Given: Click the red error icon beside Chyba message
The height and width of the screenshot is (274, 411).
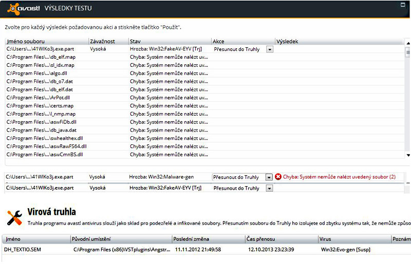Looking at the screenshot, I should 278,177.
